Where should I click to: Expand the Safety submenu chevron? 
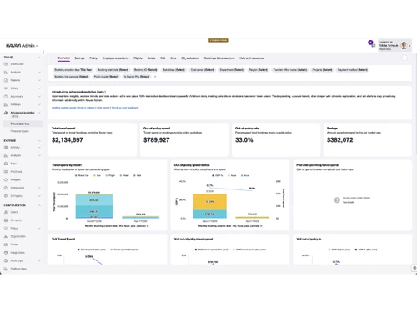point(39,88)
